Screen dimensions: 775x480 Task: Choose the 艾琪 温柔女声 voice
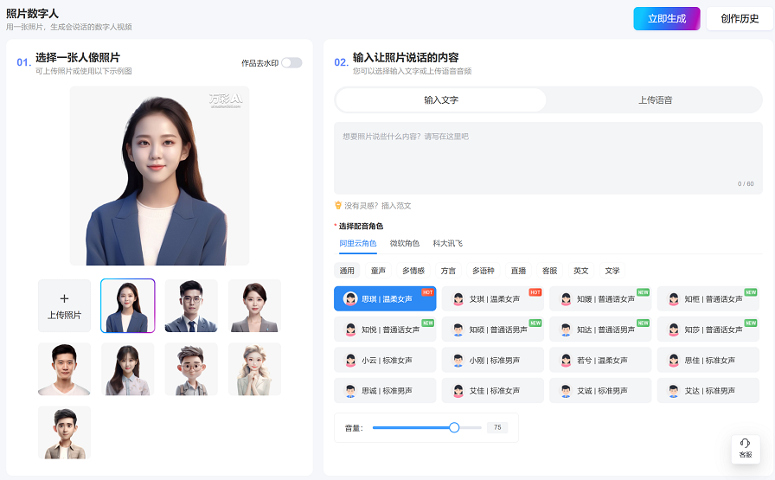492,298
